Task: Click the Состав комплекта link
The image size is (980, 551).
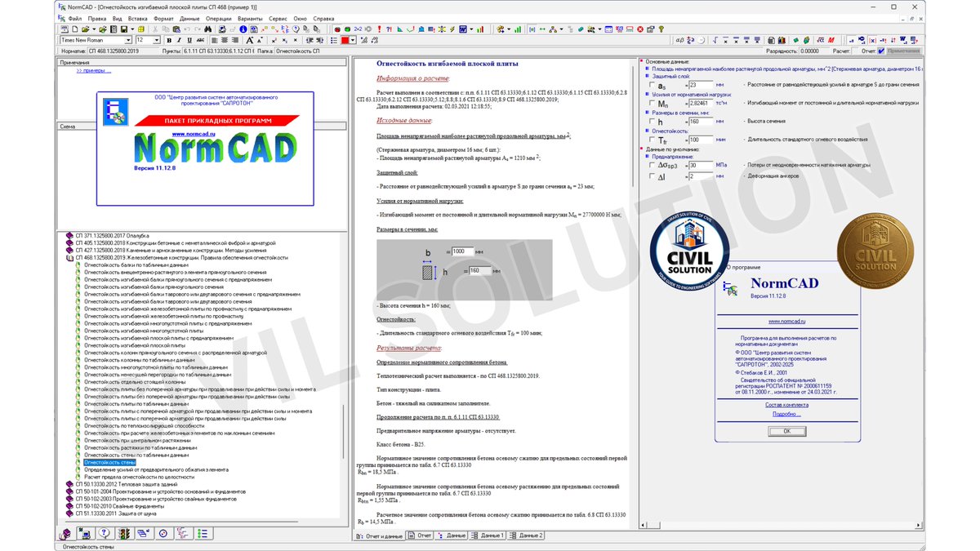Action: (786, 405)
